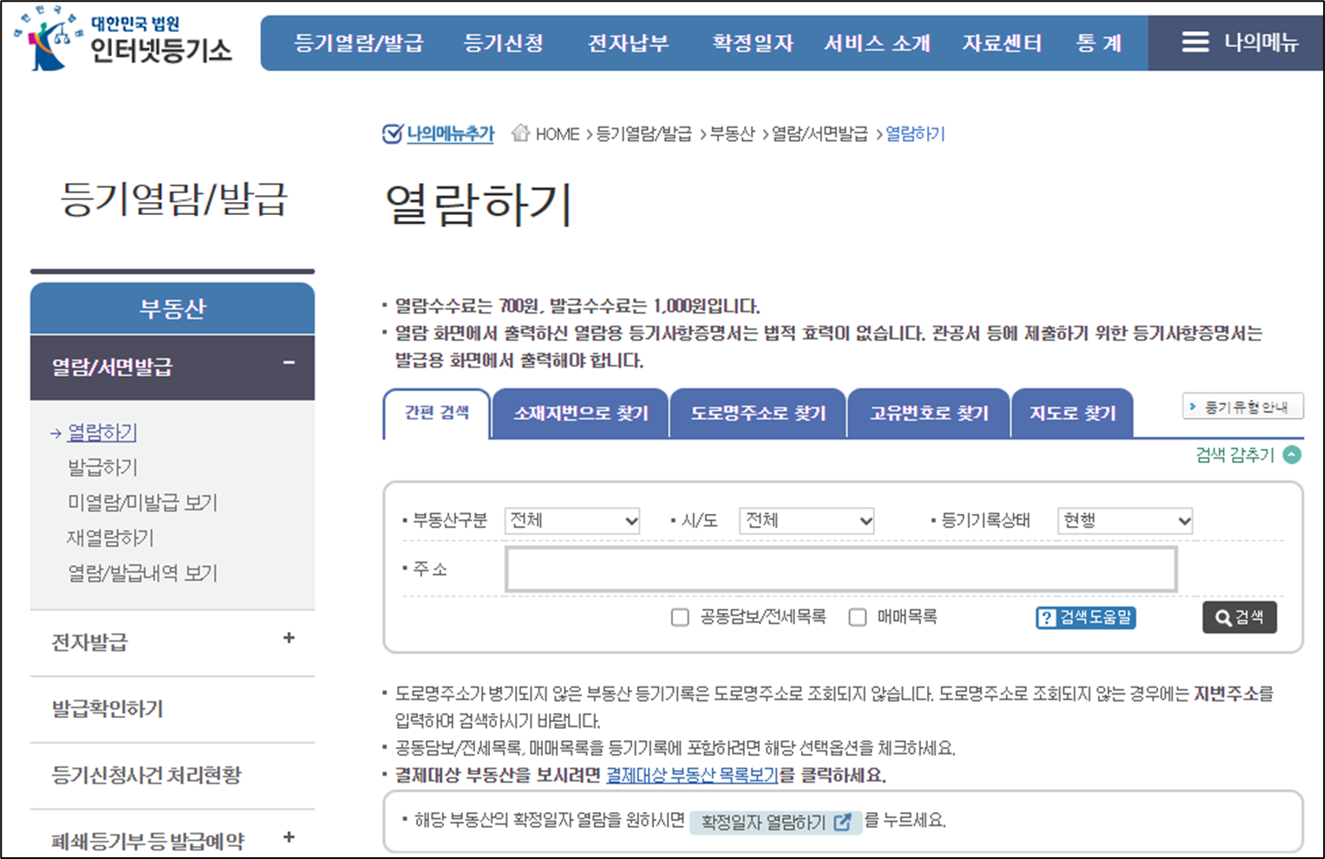The image size is (1325, 859).
Task: Click inside the 주소 address input field
Action: 841,568
